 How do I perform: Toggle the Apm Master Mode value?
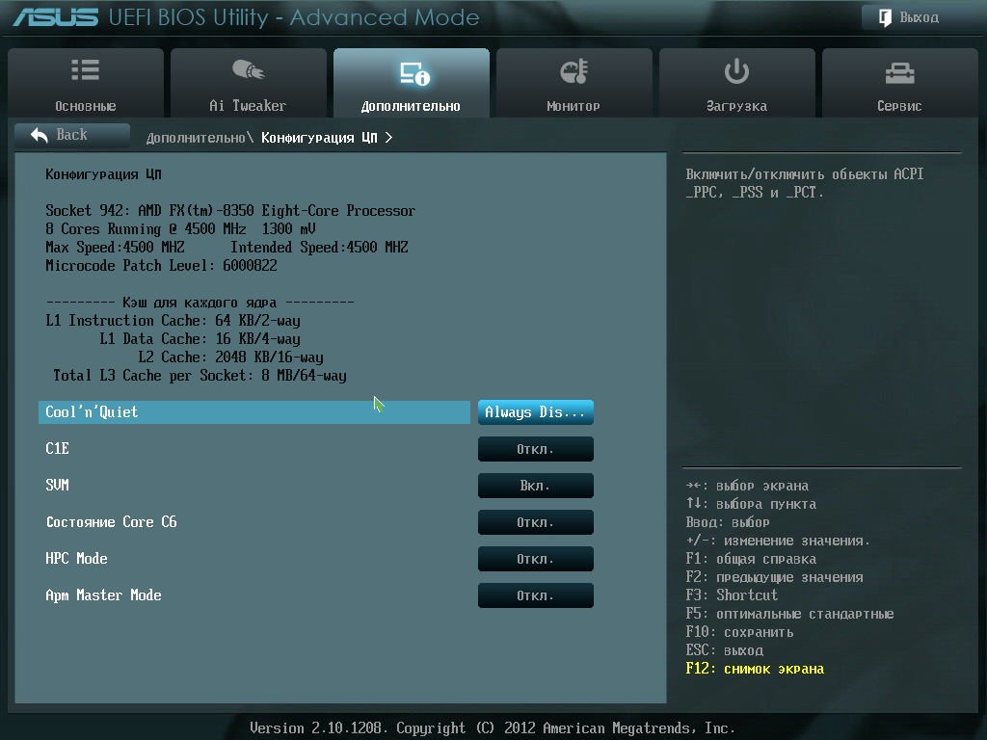tap(535, 595)
